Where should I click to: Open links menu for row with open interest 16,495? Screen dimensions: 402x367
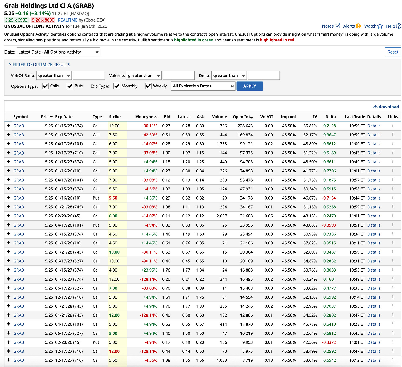coord(393,279)
